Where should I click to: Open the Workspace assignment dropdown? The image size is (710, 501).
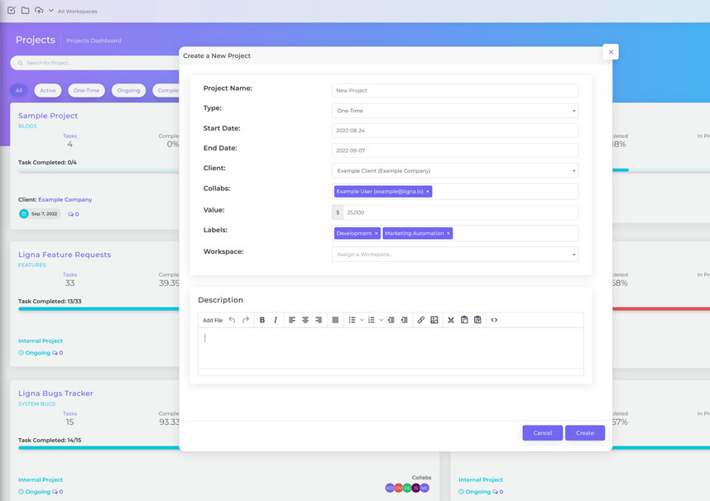[x=457, y=255]
